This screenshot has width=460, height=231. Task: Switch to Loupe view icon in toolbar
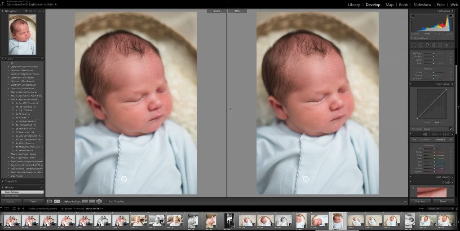[x=50, y=201]
